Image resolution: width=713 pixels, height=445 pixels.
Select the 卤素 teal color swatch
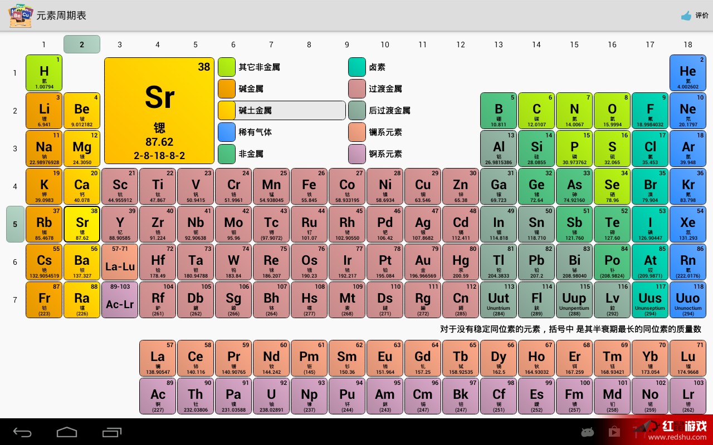pyautogui.click(x=357, y=67)
